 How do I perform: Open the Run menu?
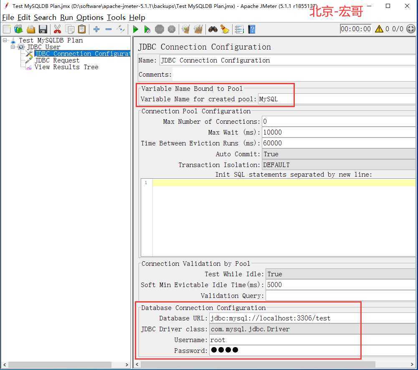pyautogui.click(x=66, y=17)
